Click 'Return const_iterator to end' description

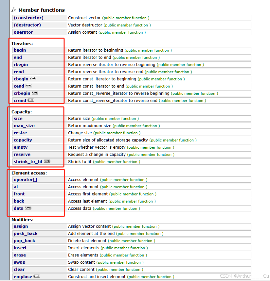click(x=96, y=86)
